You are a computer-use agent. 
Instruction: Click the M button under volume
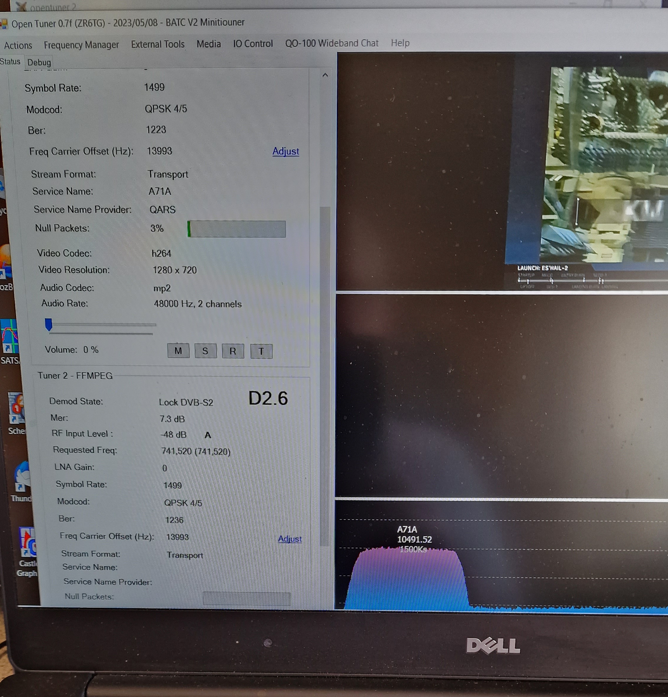tap(178, 351)
